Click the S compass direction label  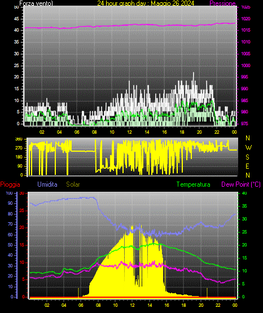pos(247,157)
